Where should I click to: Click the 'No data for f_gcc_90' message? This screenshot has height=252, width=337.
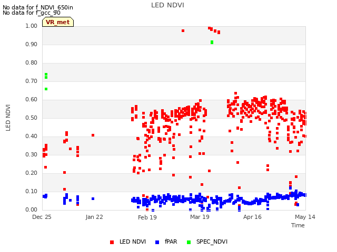[32, 13]
